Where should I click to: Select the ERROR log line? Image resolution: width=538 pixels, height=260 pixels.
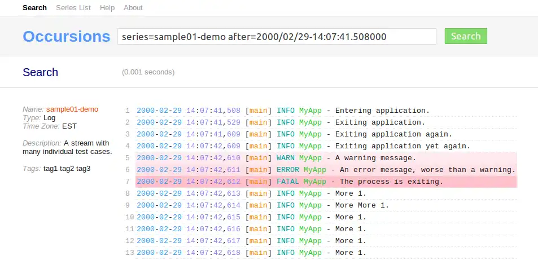[326, 170]
